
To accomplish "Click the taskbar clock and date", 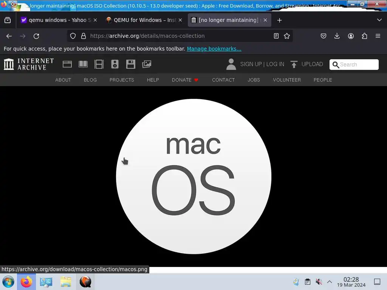I will (351, 282).
